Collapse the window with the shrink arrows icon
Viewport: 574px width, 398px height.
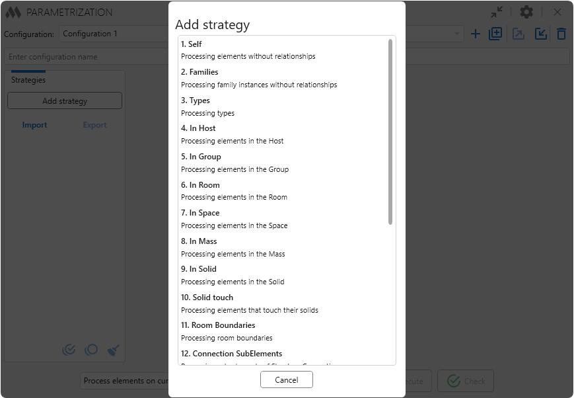tap(497, 12)
